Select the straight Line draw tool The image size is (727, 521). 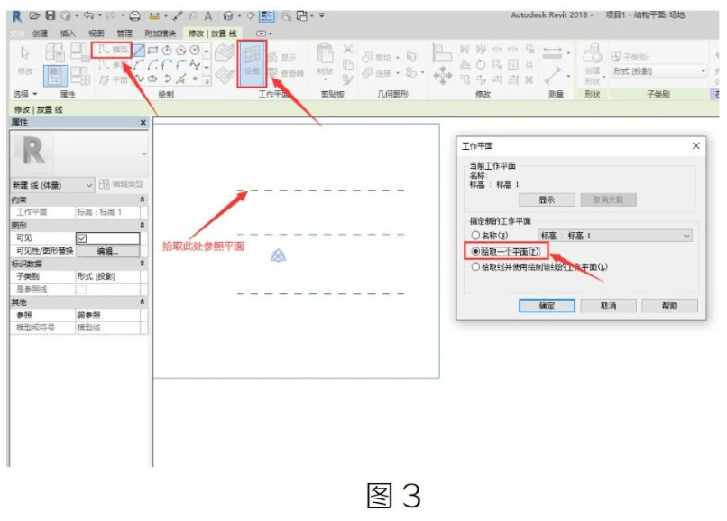pyautogui.click(x=139, y=50)
